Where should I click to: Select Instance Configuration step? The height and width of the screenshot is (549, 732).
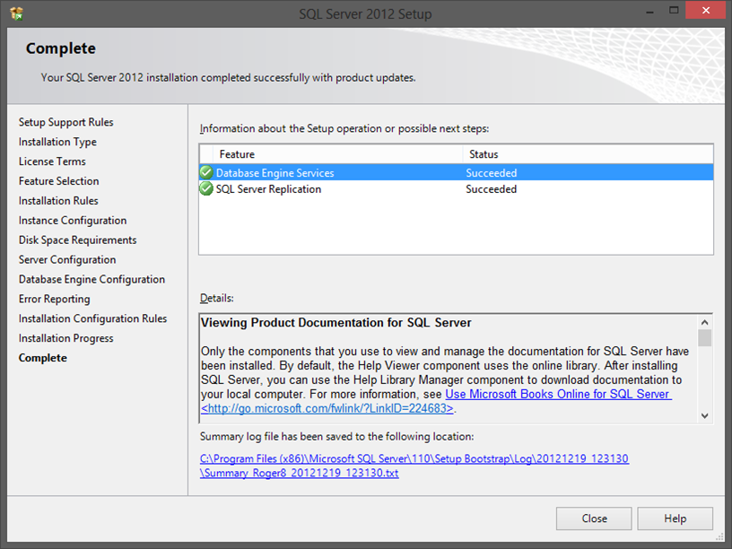click(73, 221)
